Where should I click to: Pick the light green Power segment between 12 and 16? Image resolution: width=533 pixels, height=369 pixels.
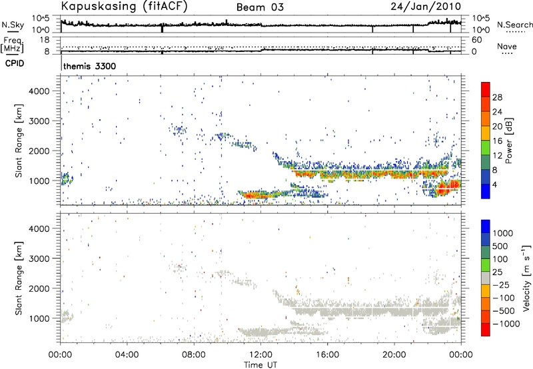486,147
